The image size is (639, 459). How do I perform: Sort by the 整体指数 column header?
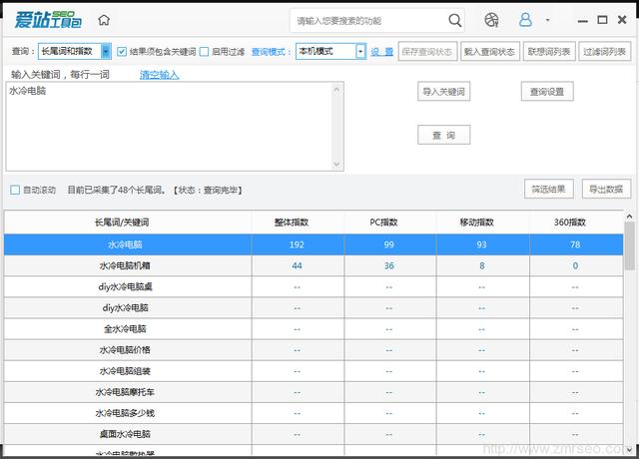[297, 222]
